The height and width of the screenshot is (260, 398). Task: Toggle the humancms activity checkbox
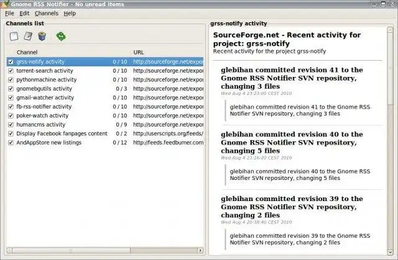[x=11, y=125]
